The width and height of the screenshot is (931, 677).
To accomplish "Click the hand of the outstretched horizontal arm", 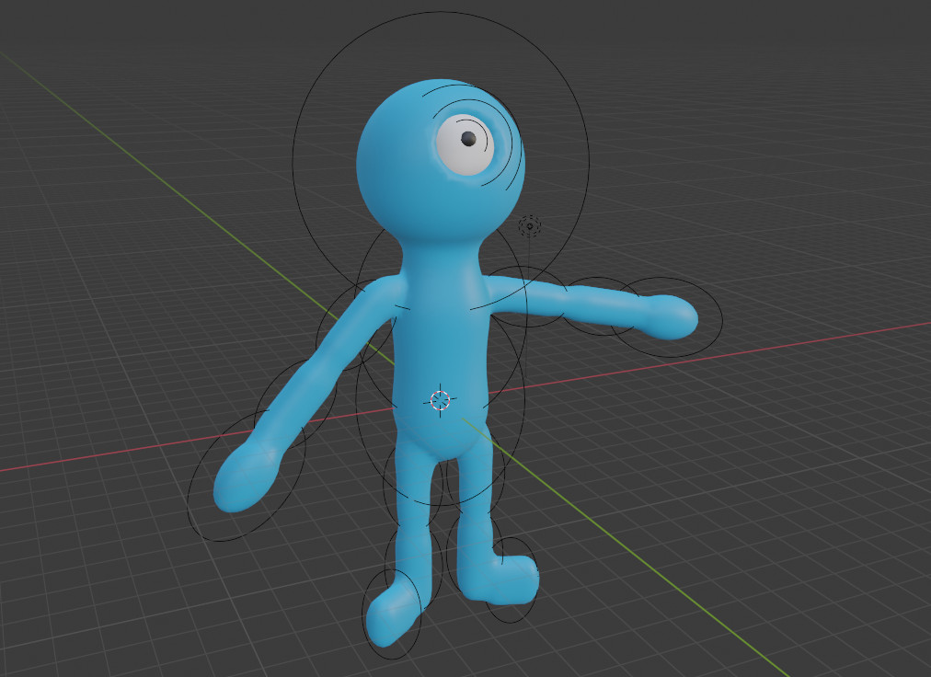I will coord(671,317).
